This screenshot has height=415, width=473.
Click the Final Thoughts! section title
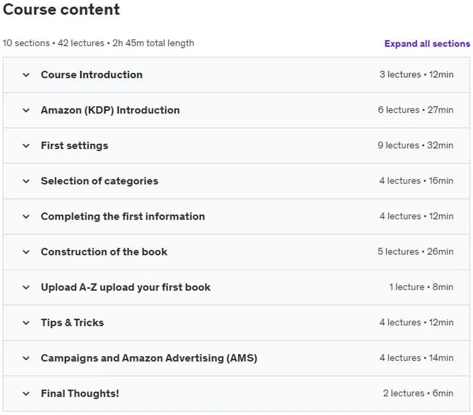click(80, 393)
